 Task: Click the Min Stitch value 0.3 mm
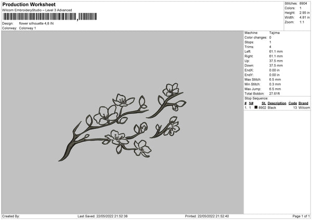[x=275, y=85]
